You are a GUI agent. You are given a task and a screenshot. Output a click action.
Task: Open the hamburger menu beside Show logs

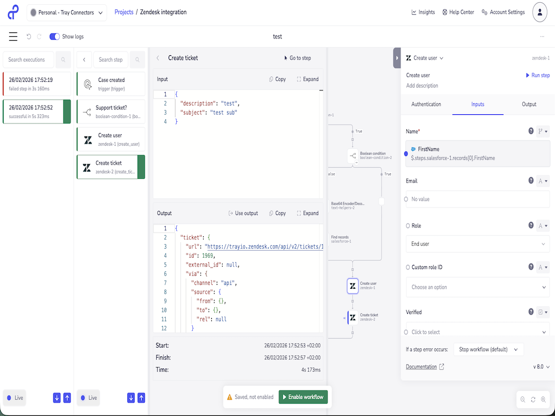(x=13, y=36)
